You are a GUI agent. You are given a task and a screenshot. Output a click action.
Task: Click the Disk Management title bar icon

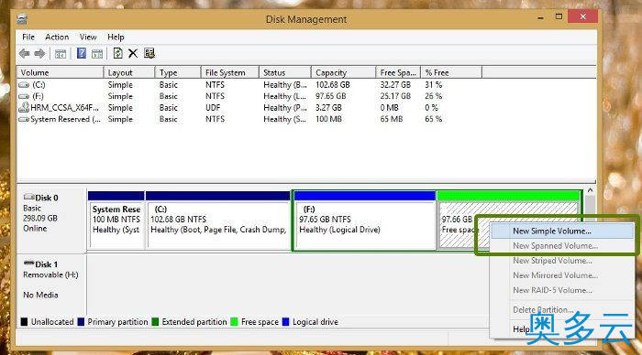(x=22, y=19)
